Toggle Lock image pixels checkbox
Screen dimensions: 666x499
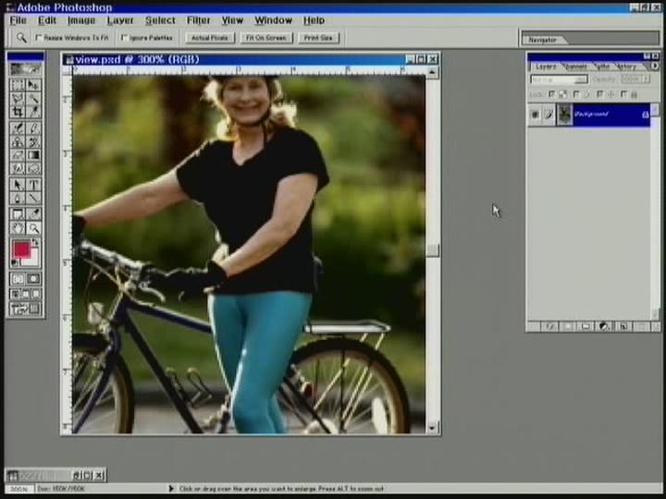pyautogui.click(x=576, y=94)
